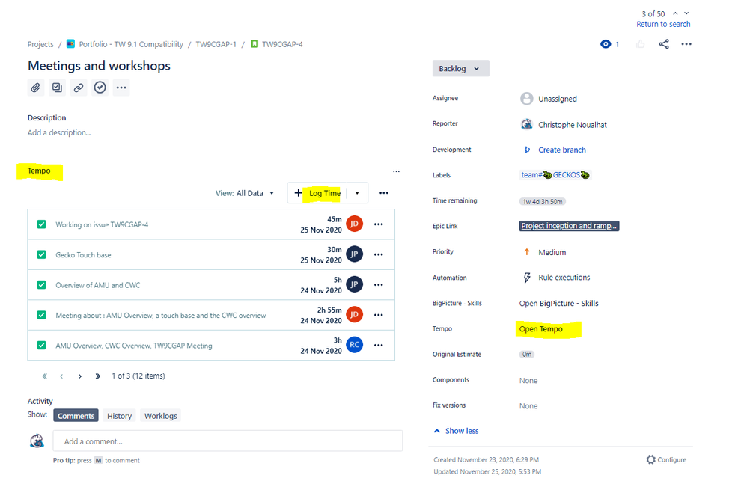Screen dimensions: 747x493
Task: Click the Rule executions lightning icon
Action: coord(527,278)
